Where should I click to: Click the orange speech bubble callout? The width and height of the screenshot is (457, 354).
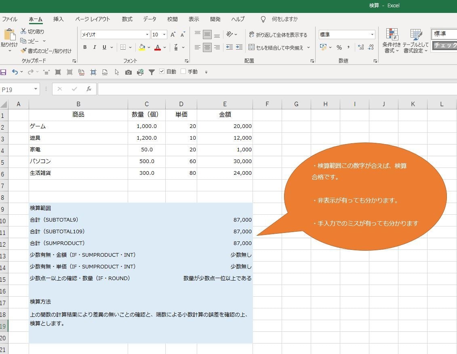pyautogui.click(x=365, y=197)
